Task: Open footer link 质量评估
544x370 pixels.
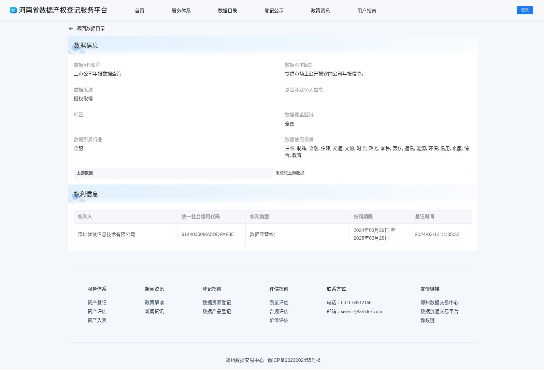Action: [x=279, y=302]
